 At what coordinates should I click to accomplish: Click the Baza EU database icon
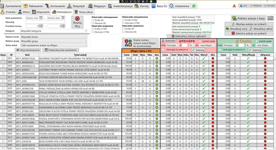(154, 6)
